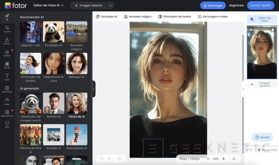Click the left panel vertical scrollbar

92,55
